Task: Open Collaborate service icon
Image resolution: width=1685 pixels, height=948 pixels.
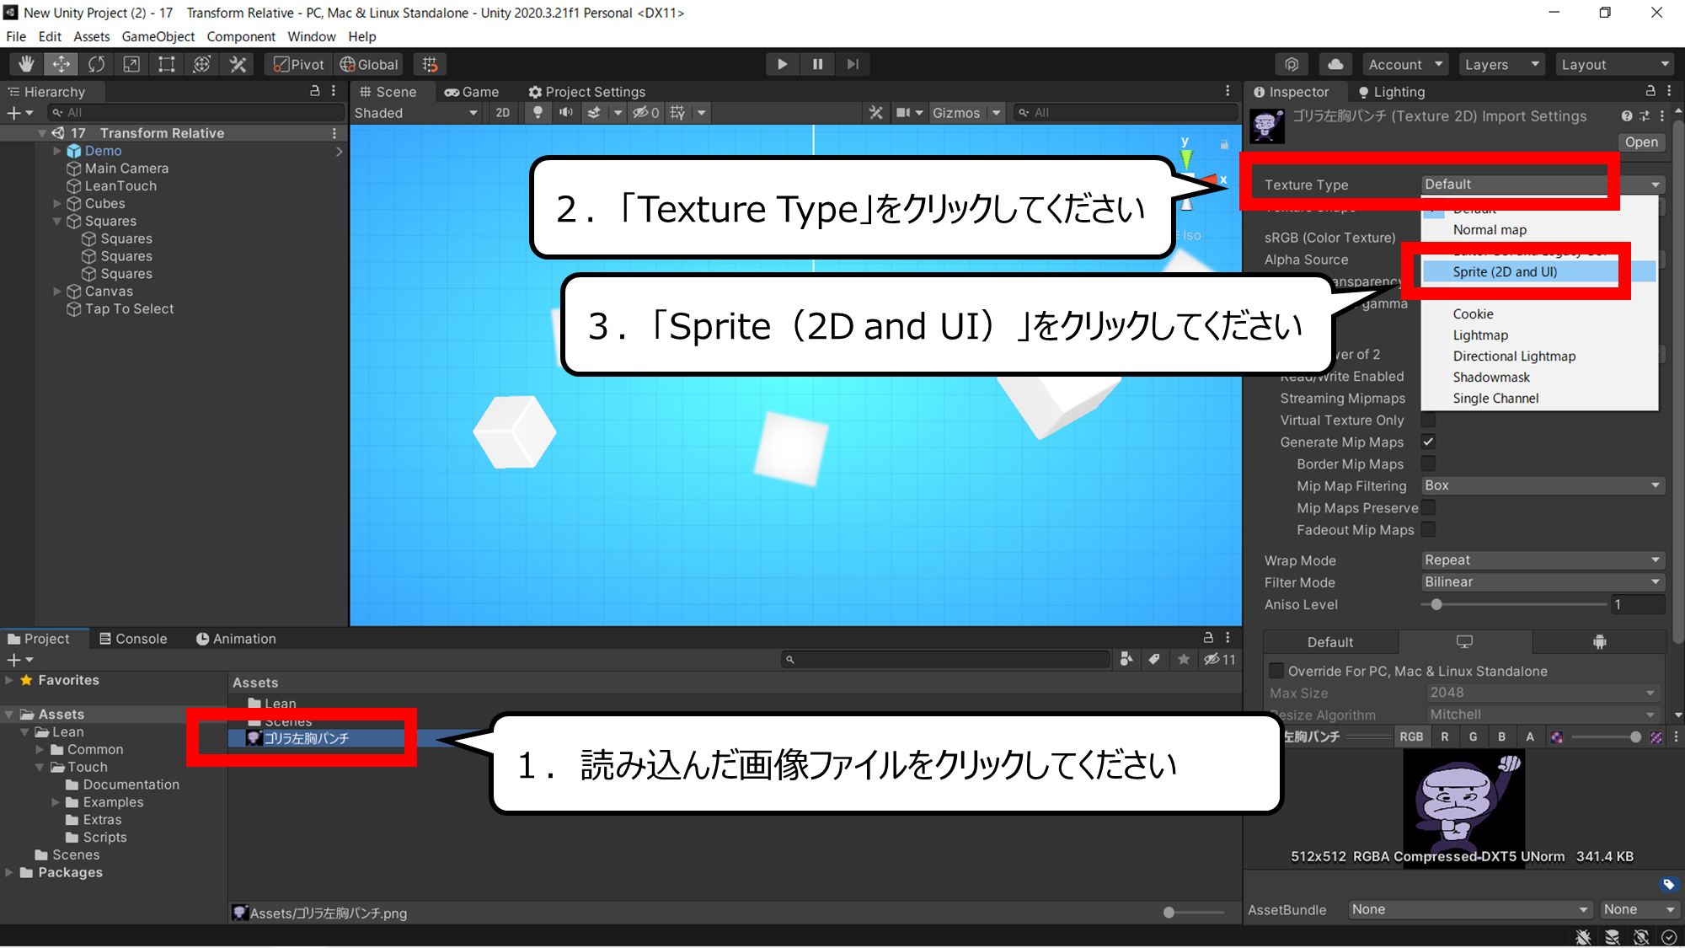Action: [x=1292, y=64]
